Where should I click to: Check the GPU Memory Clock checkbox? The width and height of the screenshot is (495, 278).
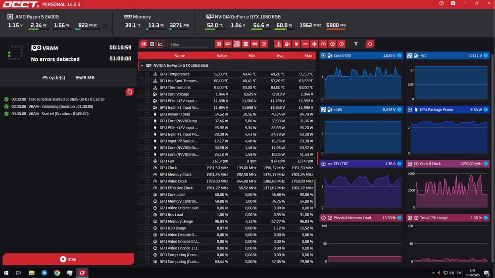click(147, 175)
